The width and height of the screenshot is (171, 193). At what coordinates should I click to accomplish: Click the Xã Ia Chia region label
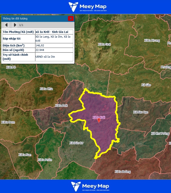click(x=46, y=89)
